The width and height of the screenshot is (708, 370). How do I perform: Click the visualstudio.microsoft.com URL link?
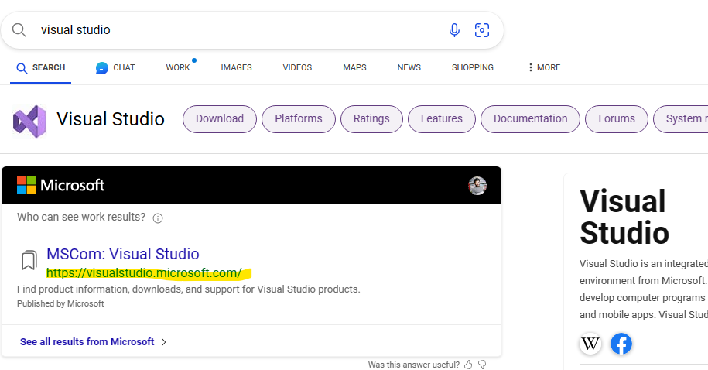tap(144, 273)
